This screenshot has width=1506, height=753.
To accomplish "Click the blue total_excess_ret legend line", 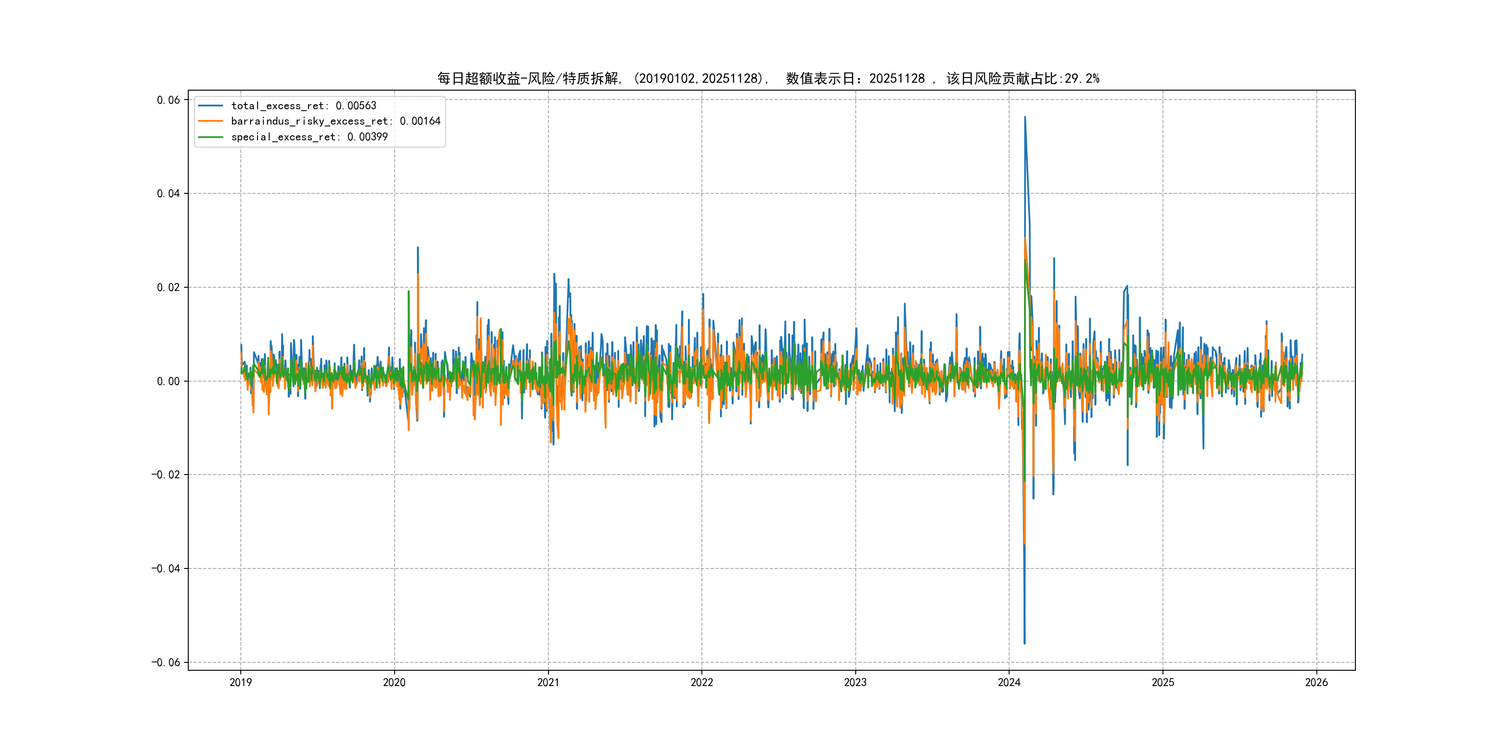I will tap(211, 106).
